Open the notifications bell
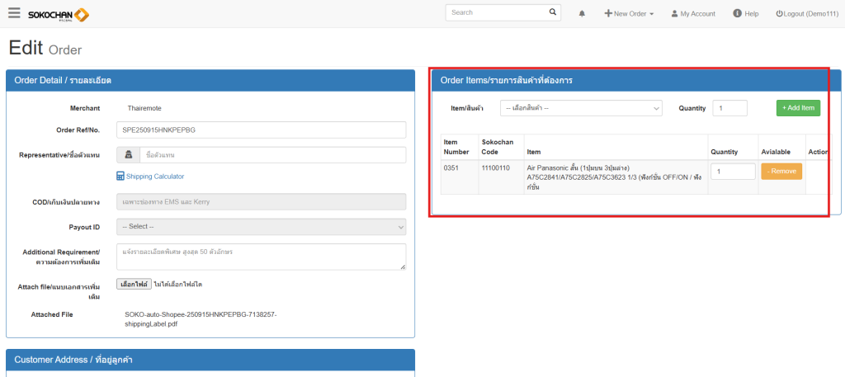 (582, 14)
